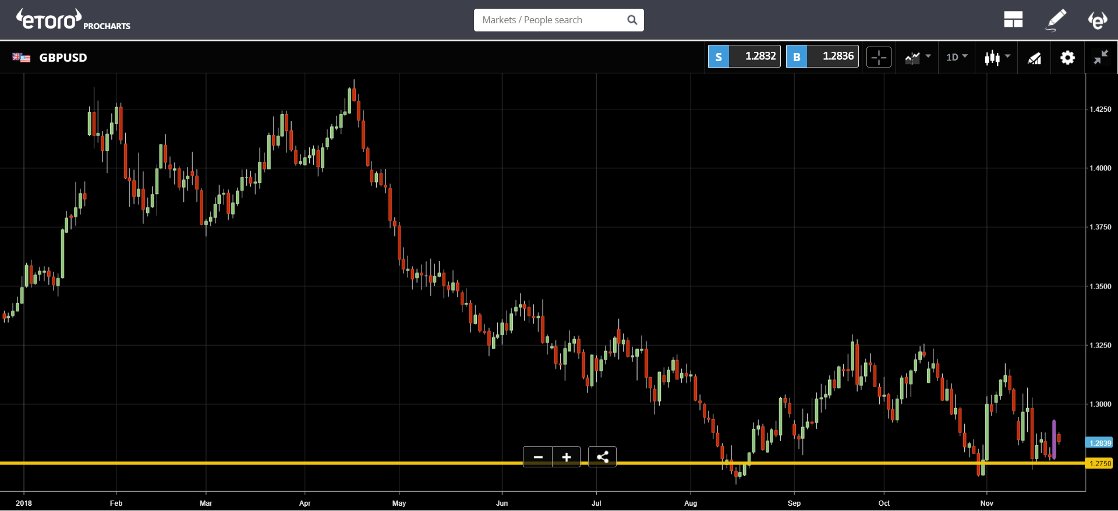
Task: Select the drawing pencil tool
Action: click(1056, 20)
